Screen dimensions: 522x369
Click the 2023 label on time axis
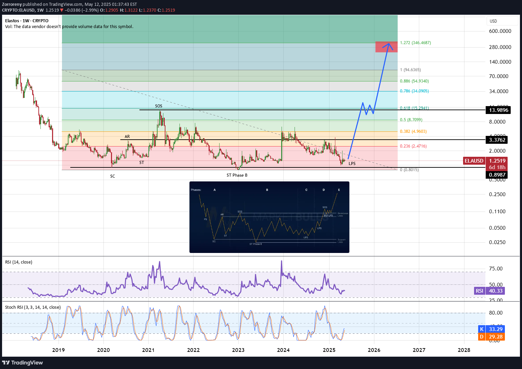(238, 350)
